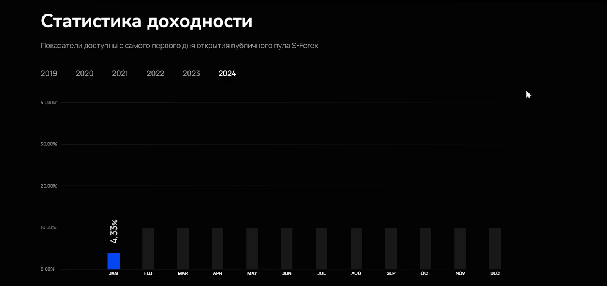Click the 30,00% axis label
This screenshot has height=286, width=607.
49,144
